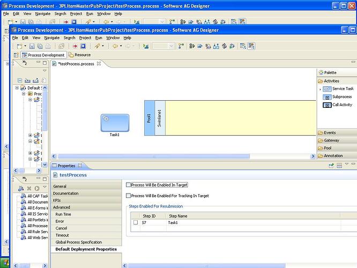Open the Help menu in background window

point(118,13)
